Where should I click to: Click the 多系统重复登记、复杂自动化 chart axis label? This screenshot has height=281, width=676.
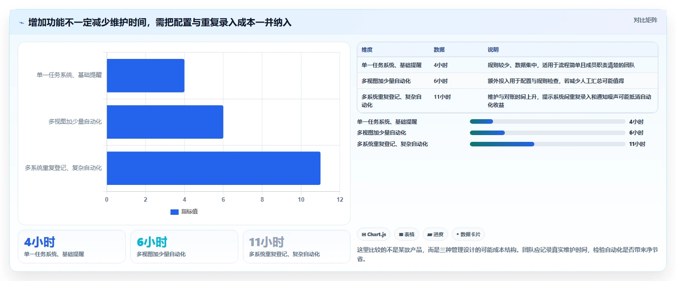[x=64, y=168]
